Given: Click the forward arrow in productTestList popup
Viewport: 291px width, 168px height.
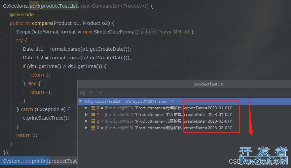Looking at the screenshot, I should point(100,93).
